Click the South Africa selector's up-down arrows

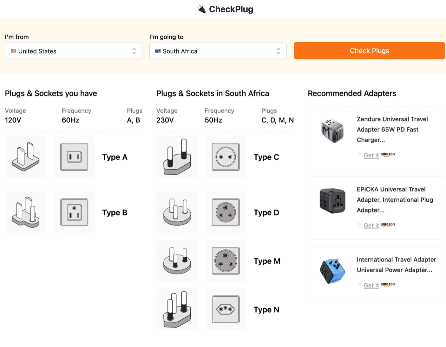click(279, 51)
